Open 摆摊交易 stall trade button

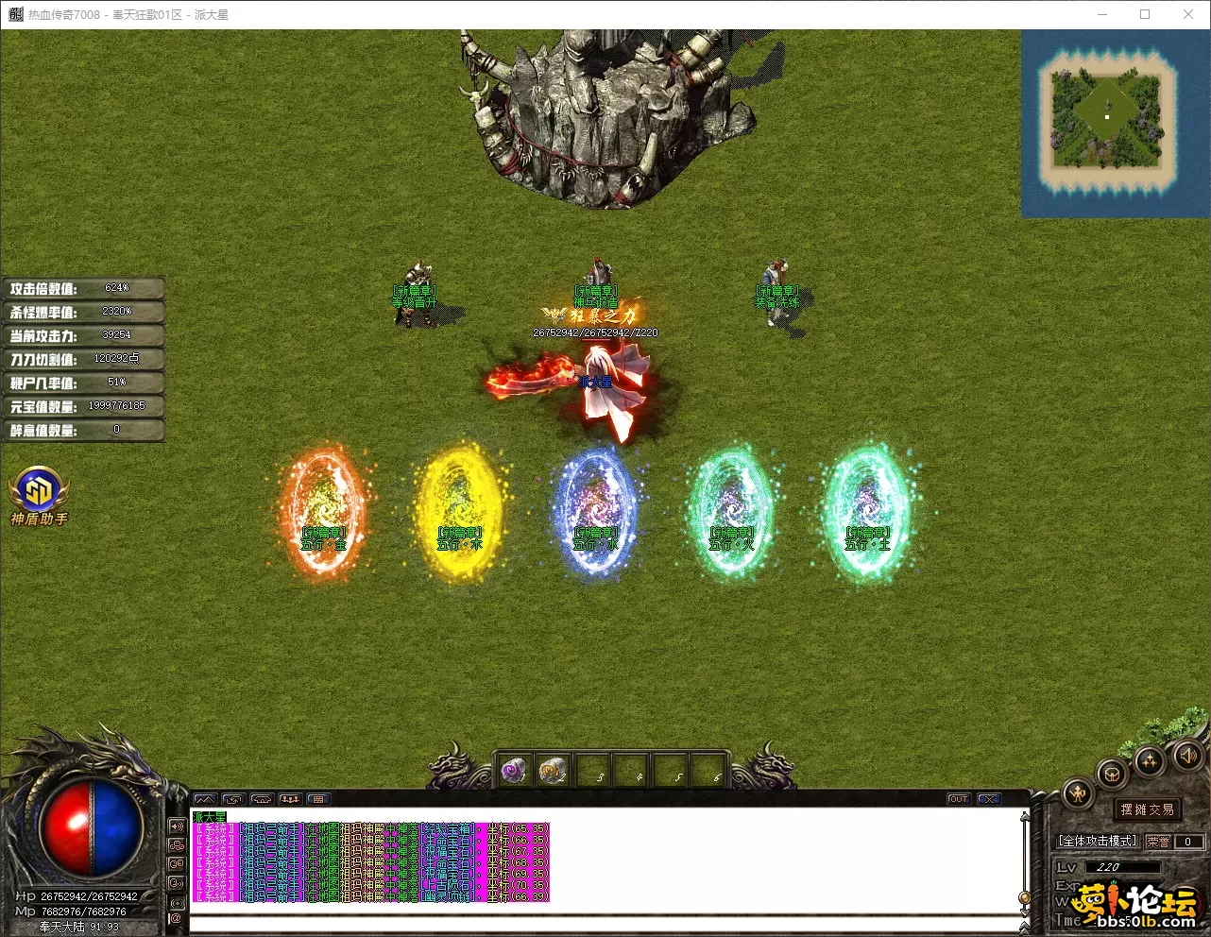(x=1147, y=809)
